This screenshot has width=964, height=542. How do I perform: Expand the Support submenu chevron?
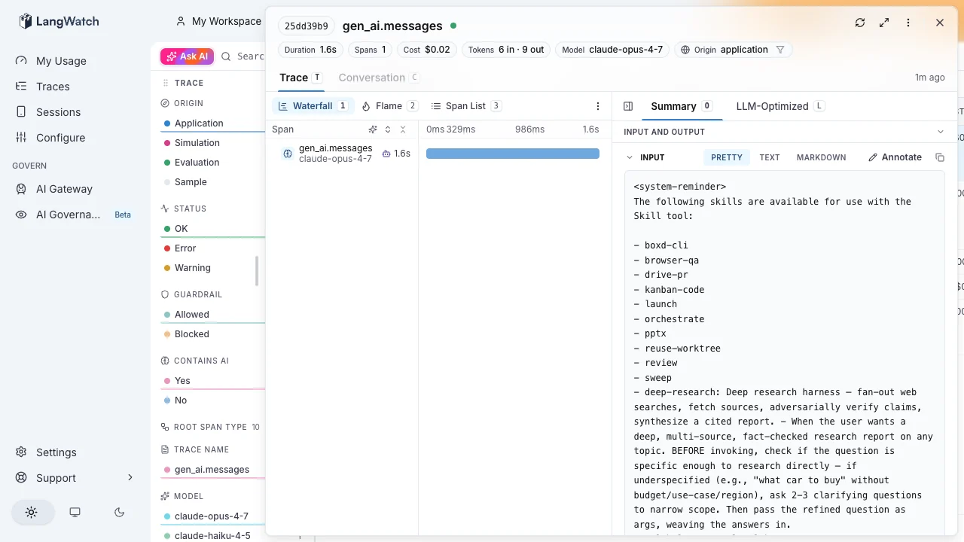[x=130, y=478]
